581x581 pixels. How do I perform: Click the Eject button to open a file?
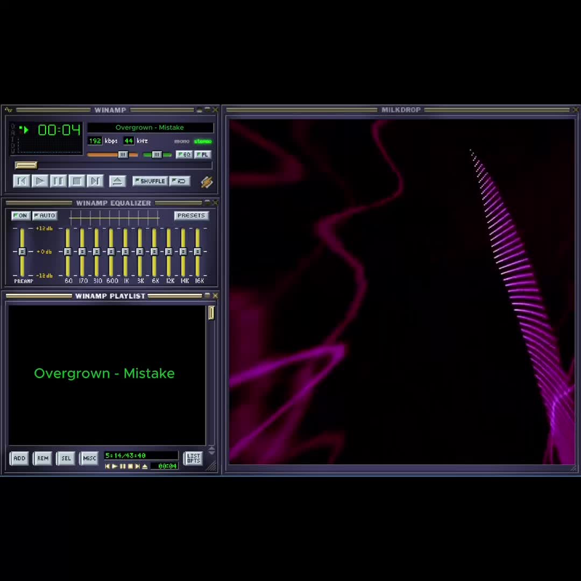(117, 181)
